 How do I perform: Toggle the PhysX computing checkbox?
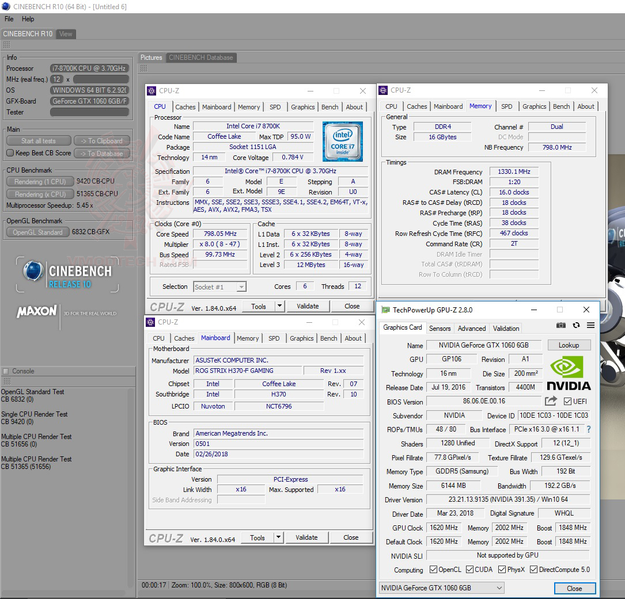501,570
